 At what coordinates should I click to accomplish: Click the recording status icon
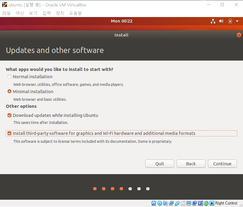coord(194,203)
